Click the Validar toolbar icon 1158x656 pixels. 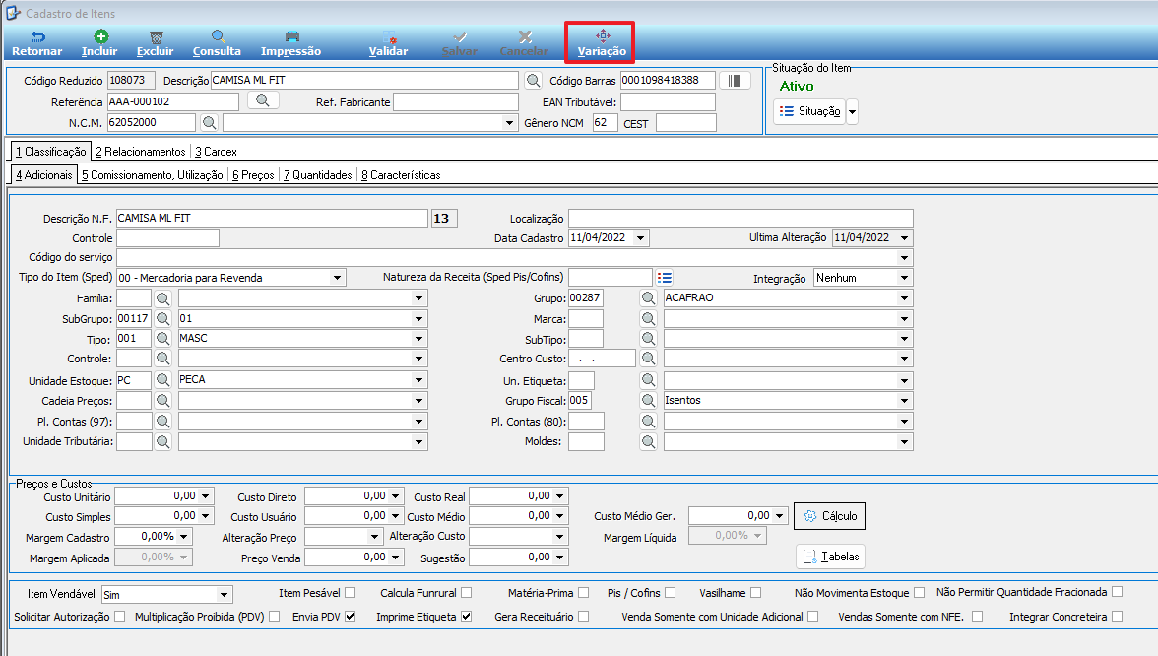[389, 37]
